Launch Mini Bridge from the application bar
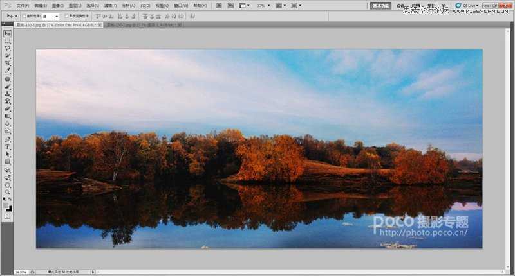The image size is (515, 276). 230,6
